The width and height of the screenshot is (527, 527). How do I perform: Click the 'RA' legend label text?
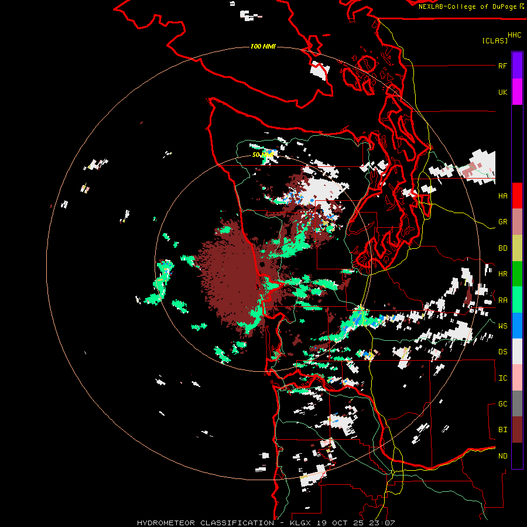[502, 300]
